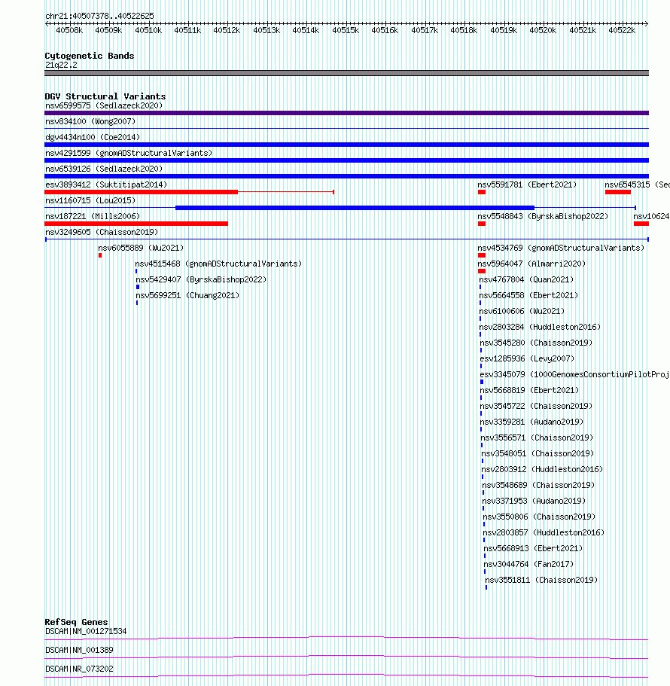Open nsv2803284 (Huddleston2016) label
The image size is (670, 686).
click(x=540, y=327)
